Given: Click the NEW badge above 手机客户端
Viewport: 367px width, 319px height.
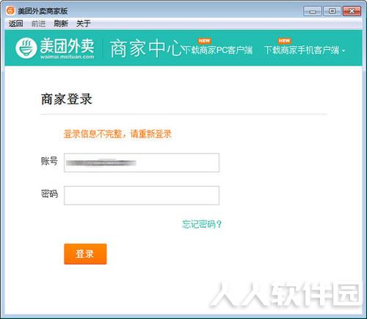Looking at the screenshot, I should 284,40.
